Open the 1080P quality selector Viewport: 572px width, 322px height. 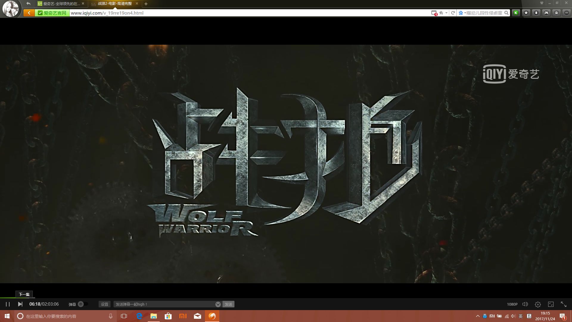[512, 304]
